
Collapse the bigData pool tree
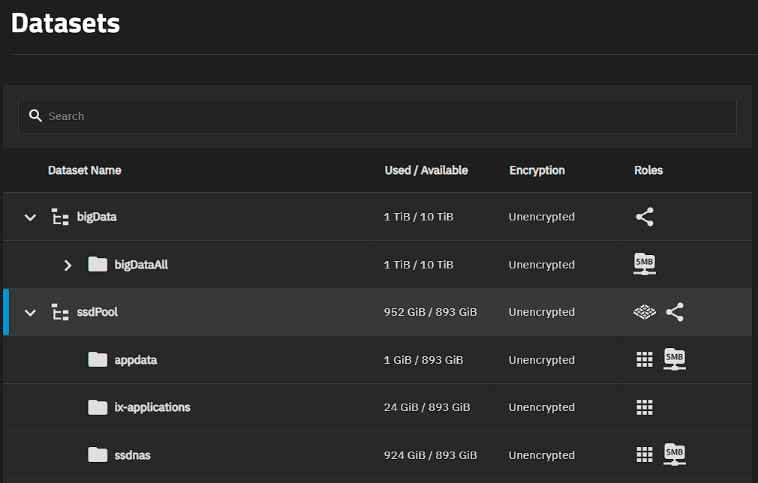coord(30,217)
